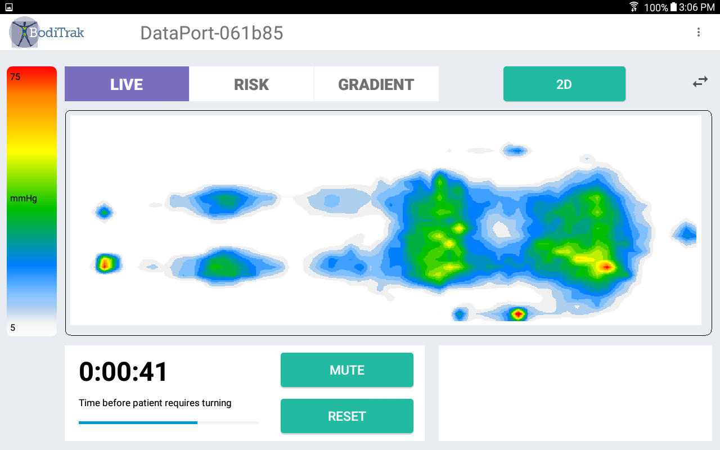The width and height of the screenshot is (720, 450).
Task: Click the red hotspot at bottom of pressure map
Action: [x=517, y=314]
